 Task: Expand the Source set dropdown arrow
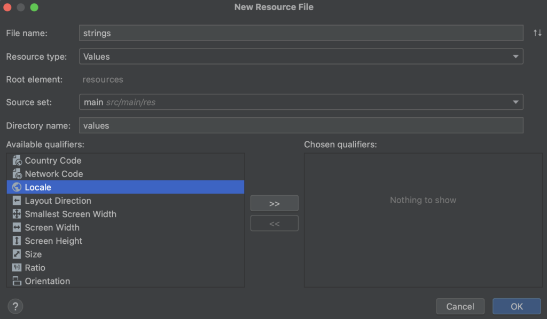pyautogui.click(x=515, y=102)
